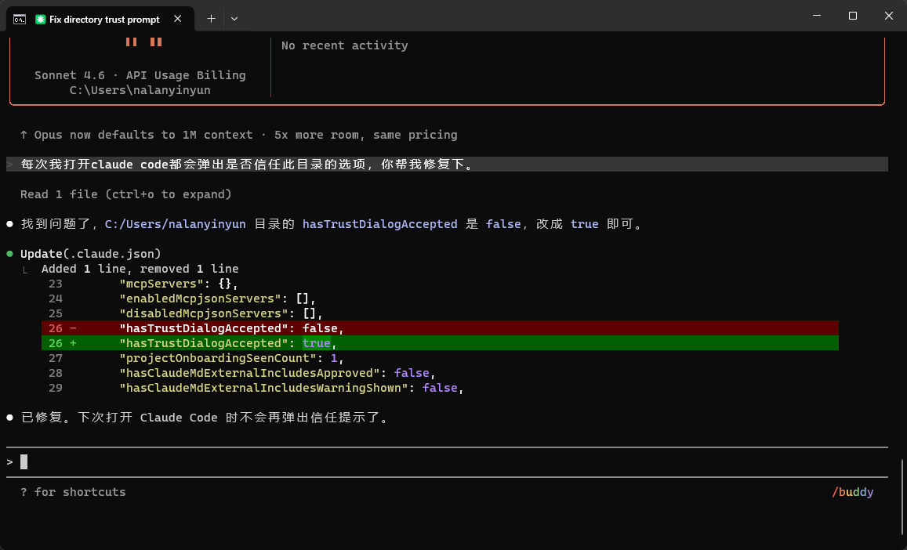Click the up arrow beside the Opus announcement

24,135
